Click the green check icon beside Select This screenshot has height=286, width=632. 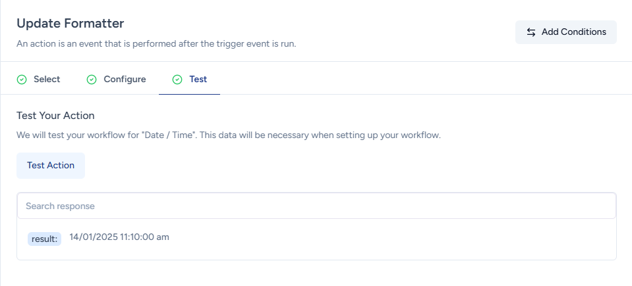coord(22,80)
